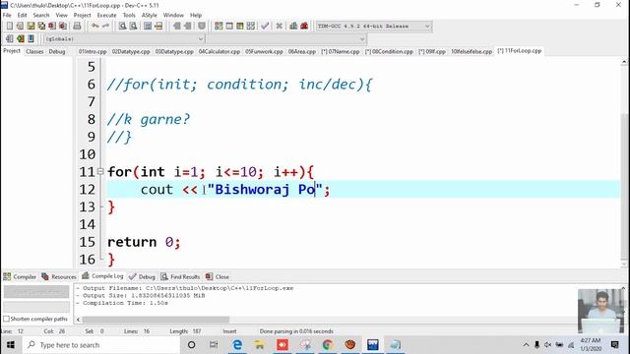Click the 'Type here to search' taskbar box

coord(100,345)
